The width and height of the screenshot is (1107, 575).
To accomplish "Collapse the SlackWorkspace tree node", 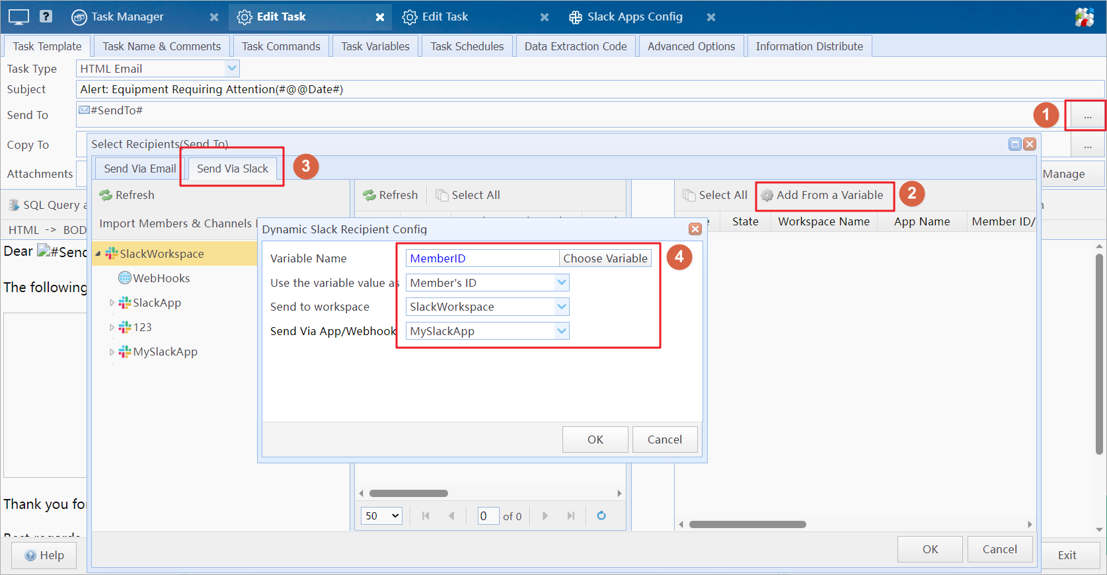I will [x=98, y=254].
